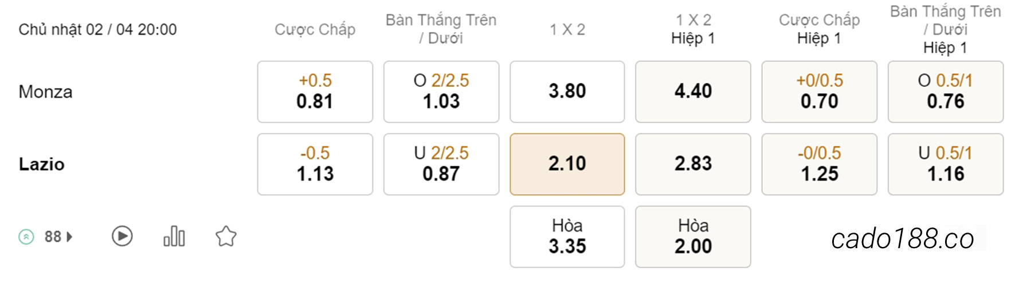Select Lazio -0.5 handicap odds 1.13
The width and height of the screenshot is (1011, 287).
click(x=315, y=164)
